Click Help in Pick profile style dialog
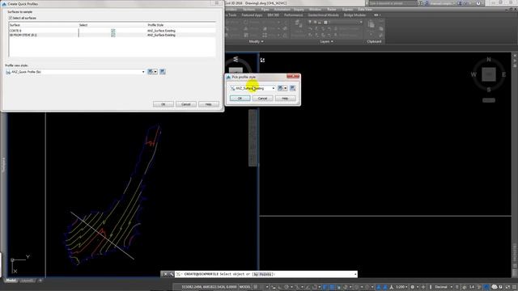 [285, 99]
